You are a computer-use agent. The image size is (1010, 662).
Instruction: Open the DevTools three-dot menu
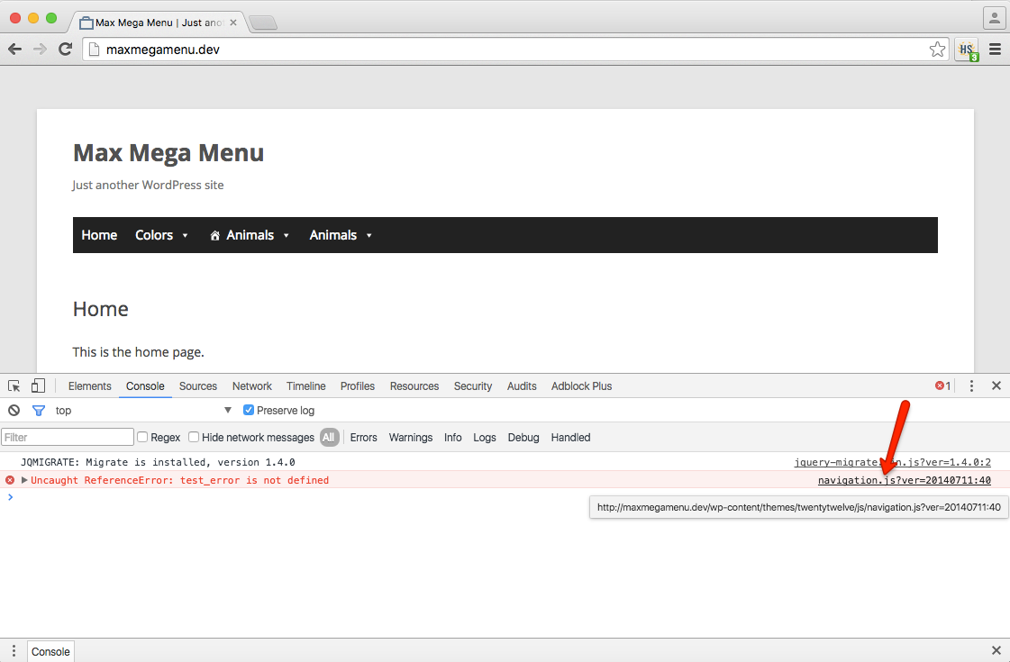[971, 385]
